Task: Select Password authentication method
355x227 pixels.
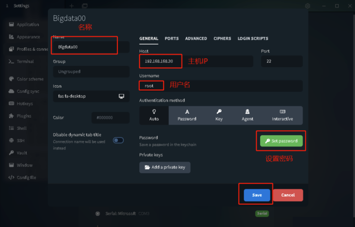Action: 187,115
